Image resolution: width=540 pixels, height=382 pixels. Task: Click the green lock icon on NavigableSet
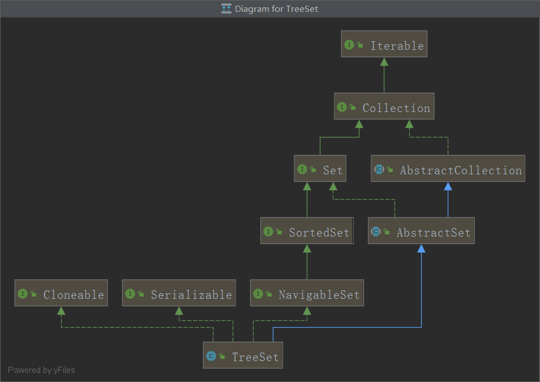[x=269, y=294]
